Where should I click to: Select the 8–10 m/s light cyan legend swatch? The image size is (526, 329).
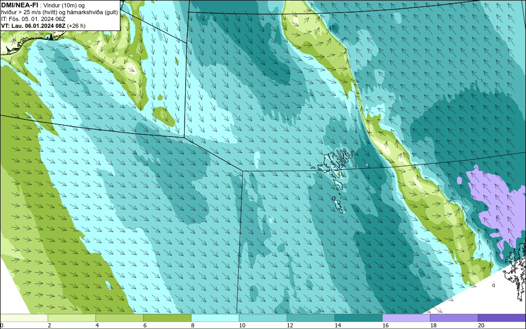pyautogui.click(x=215, y=318)
